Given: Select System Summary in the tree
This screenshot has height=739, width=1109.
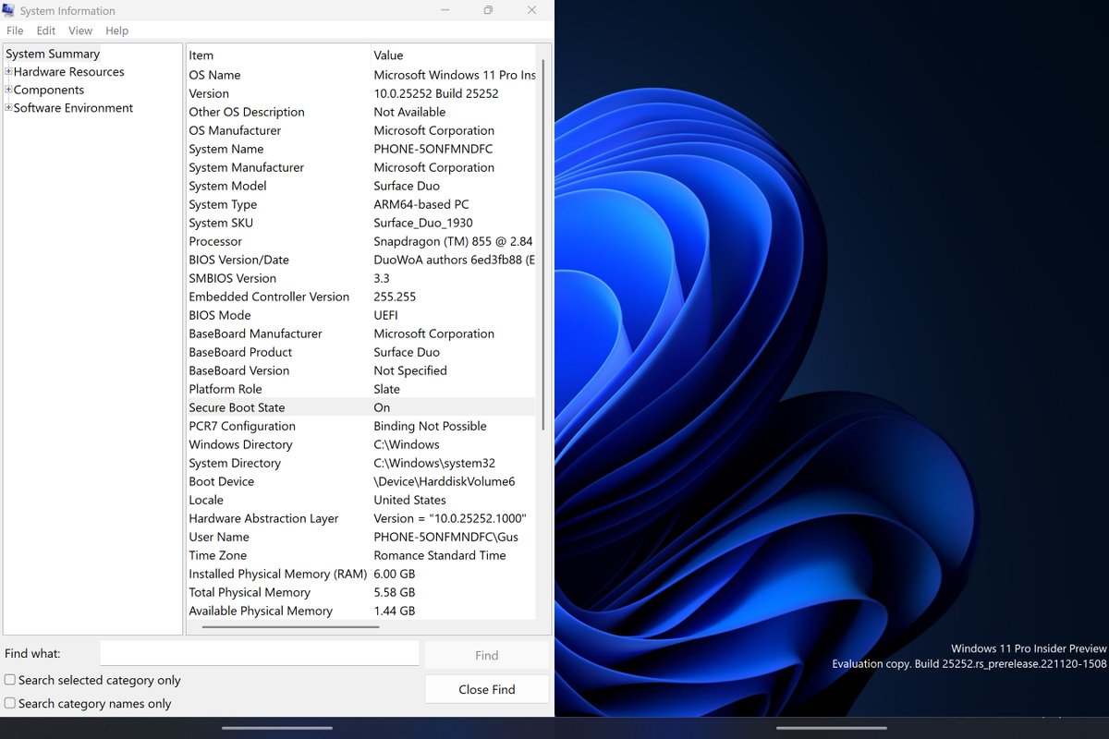Looking at the screenshot, I should click(53, 54).
